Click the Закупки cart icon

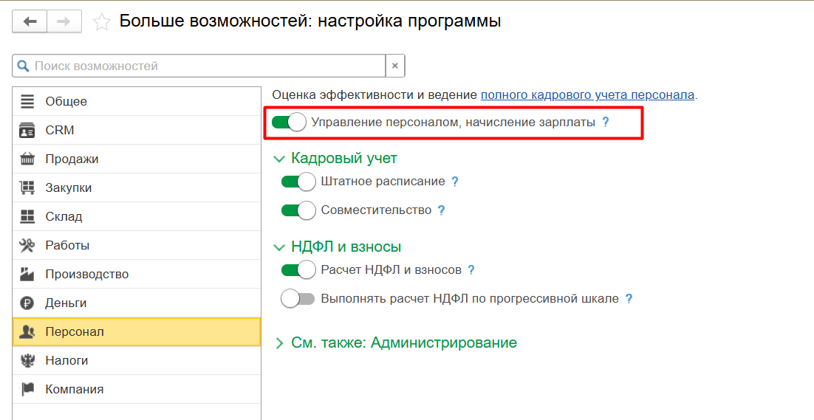coord(27,187)
